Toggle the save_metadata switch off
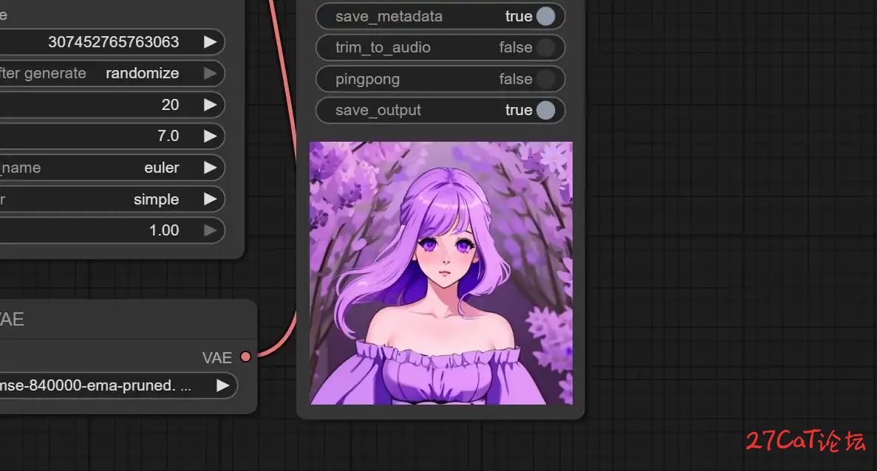The width and height of the screenshot is (877, 471). tap(545, 16)
